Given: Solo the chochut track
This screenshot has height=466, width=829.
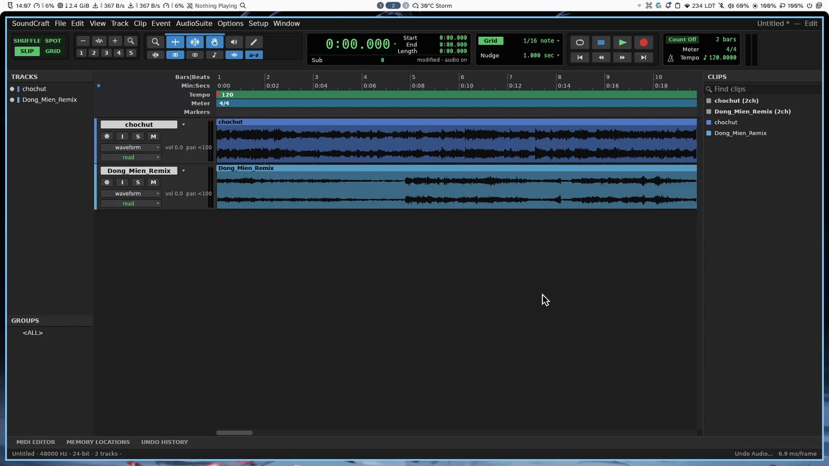Looking at the screenshot, I should coord(138,137).
